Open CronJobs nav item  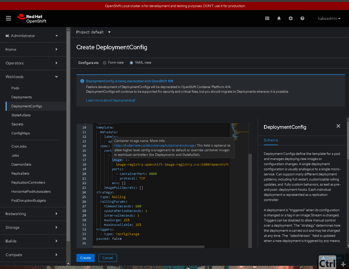click(x=19, y=146)
